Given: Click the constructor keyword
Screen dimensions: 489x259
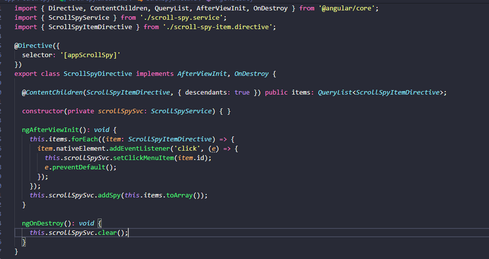Looking at the screenshot, I should (43, 111).
